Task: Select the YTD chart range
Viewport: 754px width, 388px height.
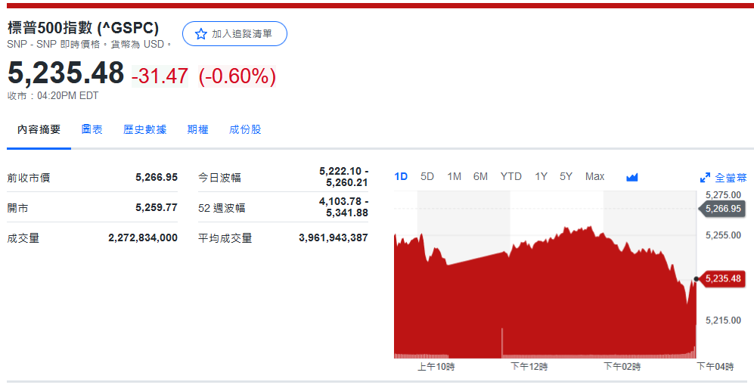Action: 510,176
